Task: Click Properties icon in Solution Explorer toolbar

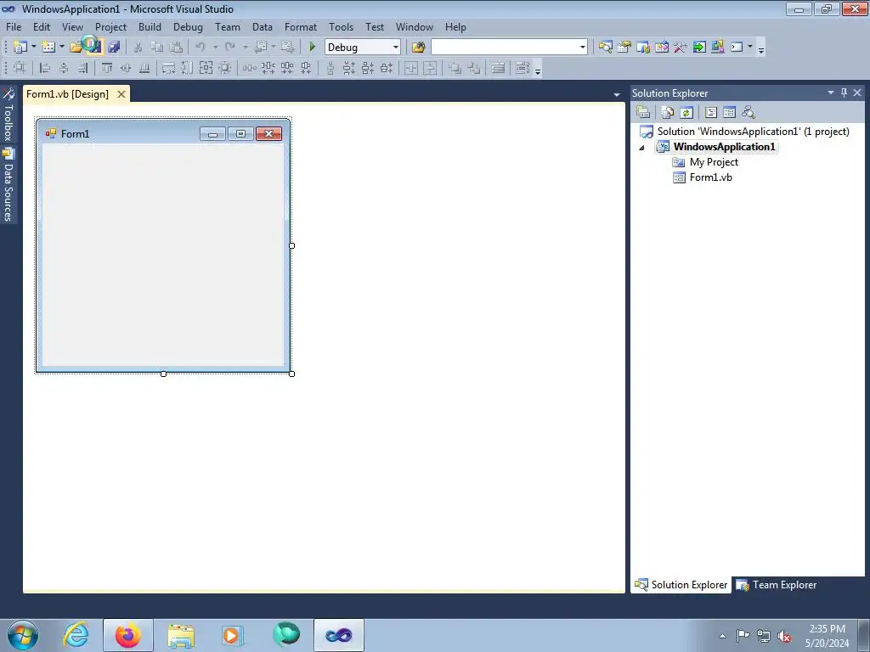Action: point(643,112)
